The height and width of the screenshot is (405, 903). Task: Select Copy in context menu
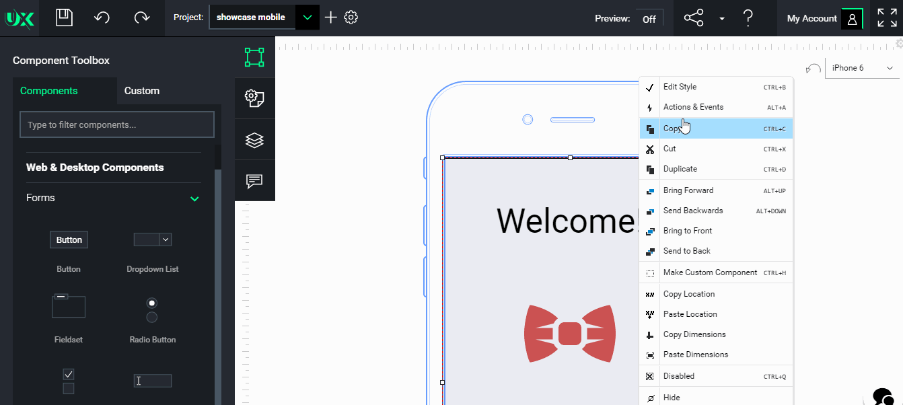[x=717, y=128]
